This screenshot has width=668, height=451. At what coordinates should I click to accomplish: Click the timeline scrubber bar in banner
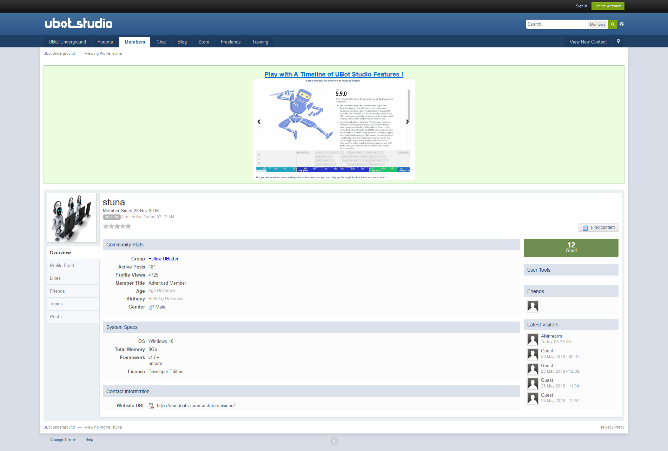coord(333,170)
